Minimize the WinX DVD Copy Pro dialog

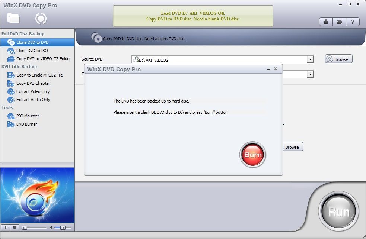269,69
